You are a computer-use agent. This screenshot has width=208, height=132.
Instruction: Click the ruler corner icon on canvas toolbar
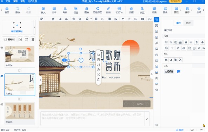(x=42, y=19)
